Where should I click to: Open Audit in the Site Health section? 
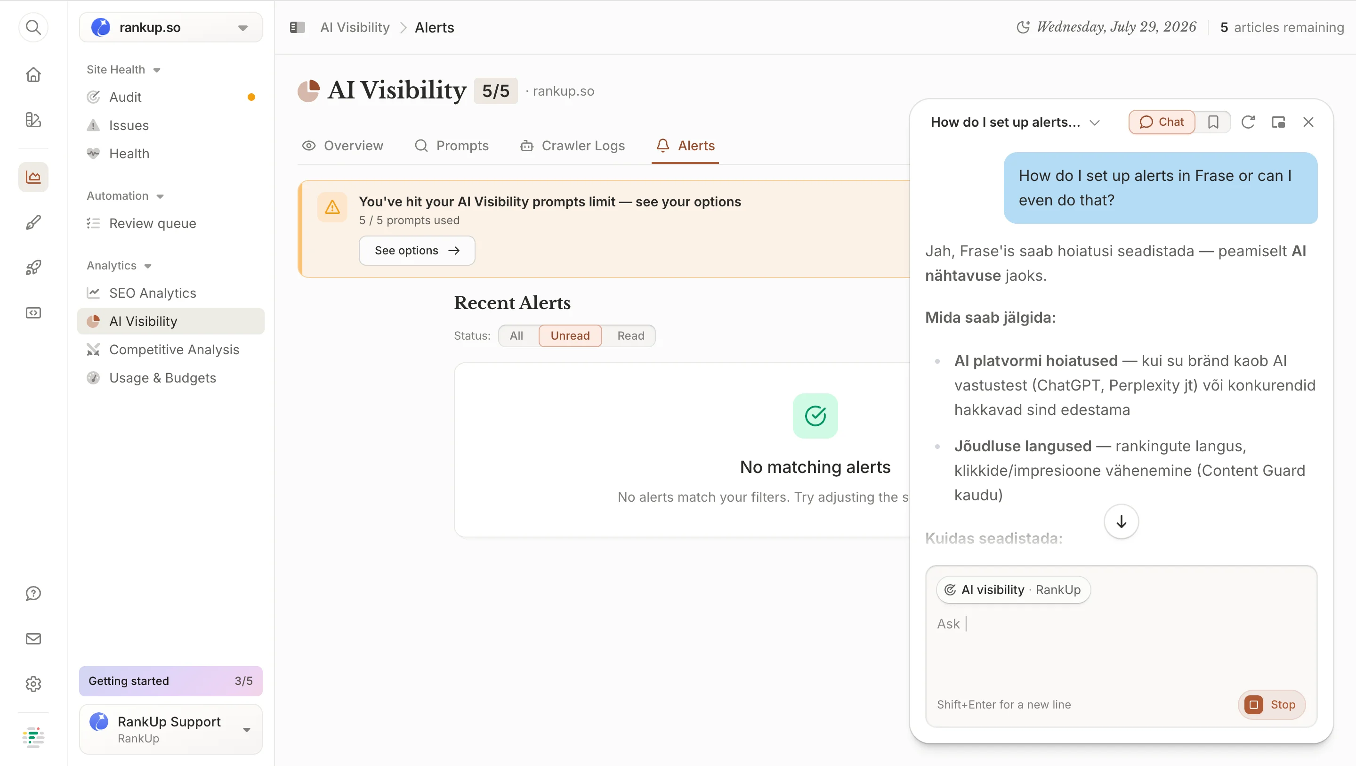170,97
